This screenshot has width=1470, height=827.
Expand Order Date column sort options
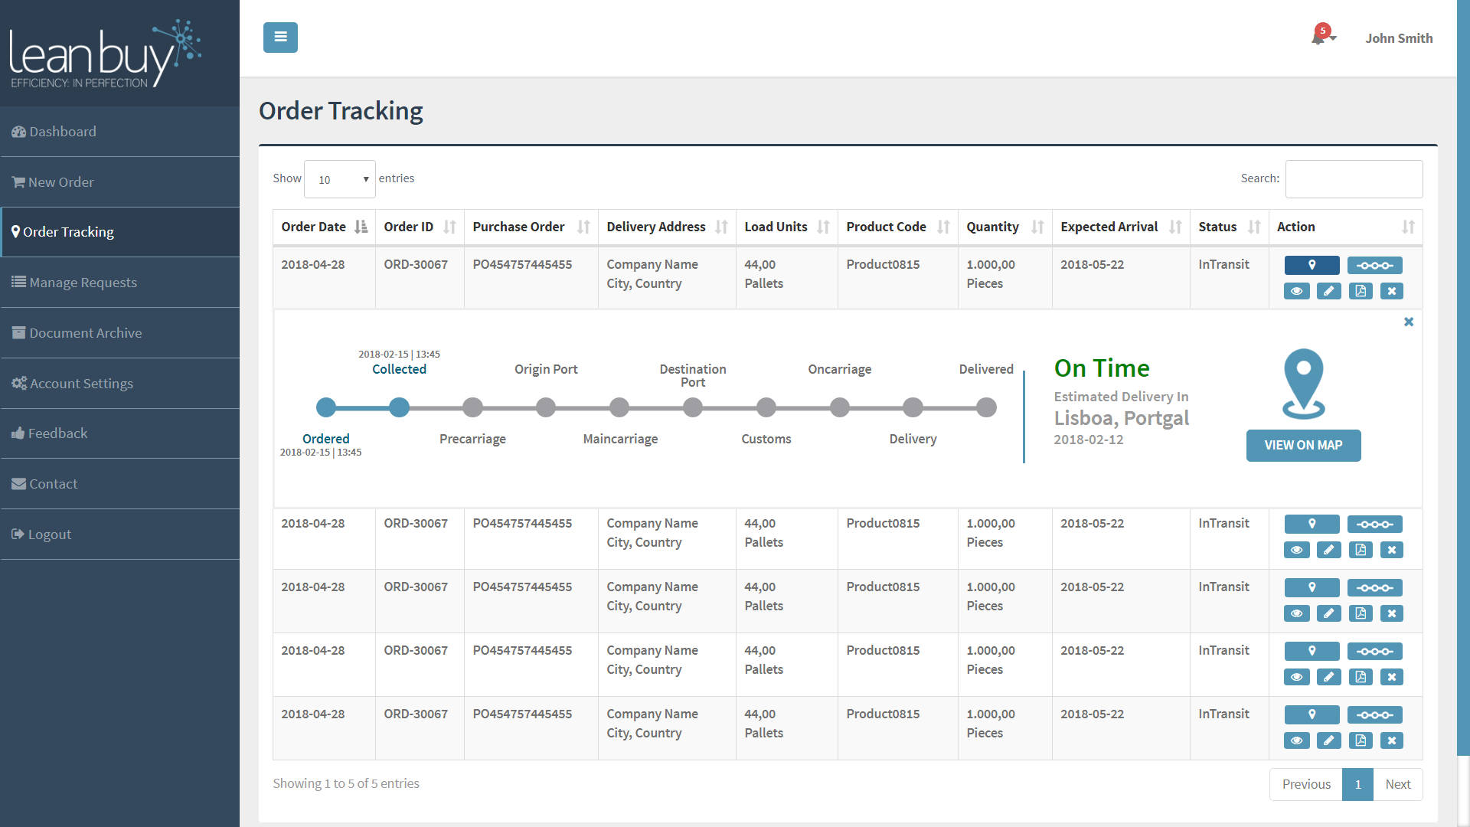tap(361, 226)
